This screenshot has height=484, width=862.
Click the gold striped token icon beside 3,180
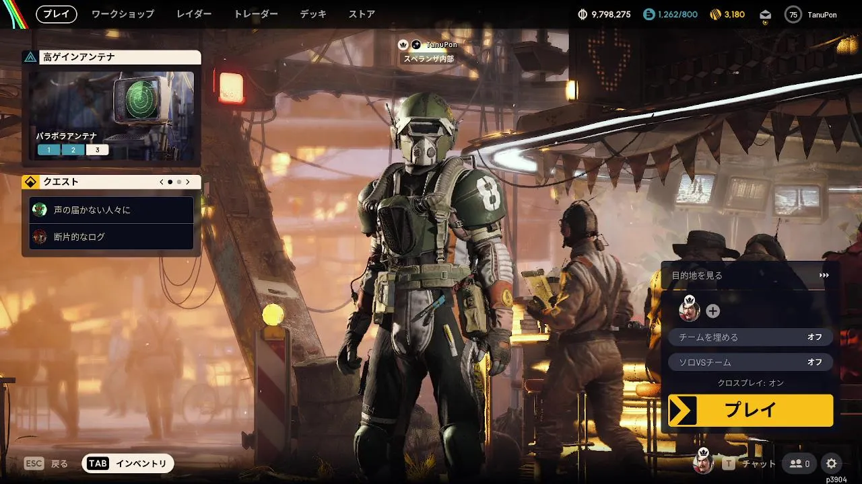[x=715, y=14]
